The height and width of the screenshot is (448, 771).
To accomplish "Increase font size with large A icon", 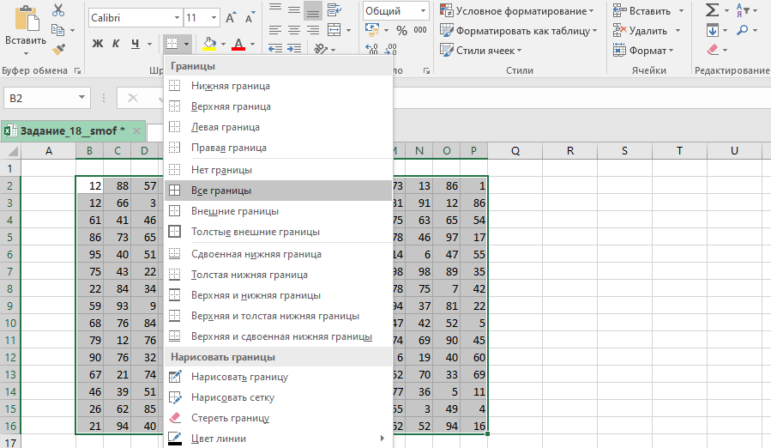I will click(x=231, y=17).
